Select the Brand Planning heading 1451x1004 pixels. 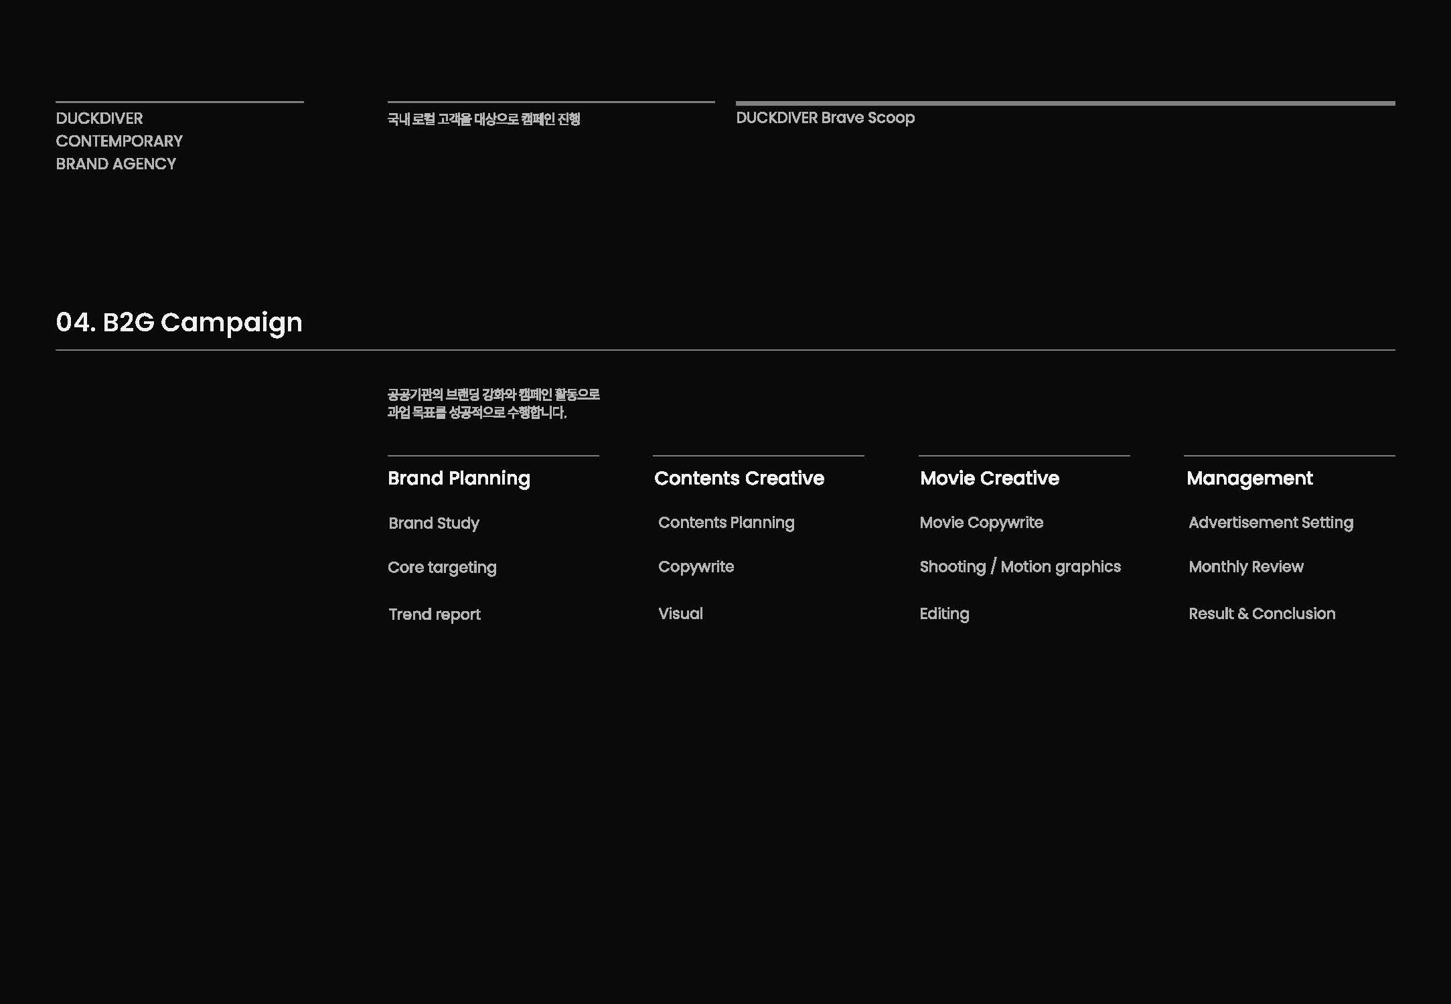(459, 478)
